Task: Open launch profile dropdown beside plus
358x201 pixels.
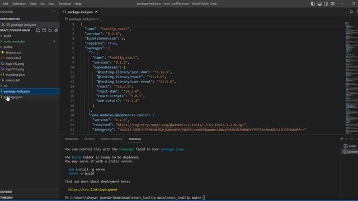Action: (x=346, y=139)
